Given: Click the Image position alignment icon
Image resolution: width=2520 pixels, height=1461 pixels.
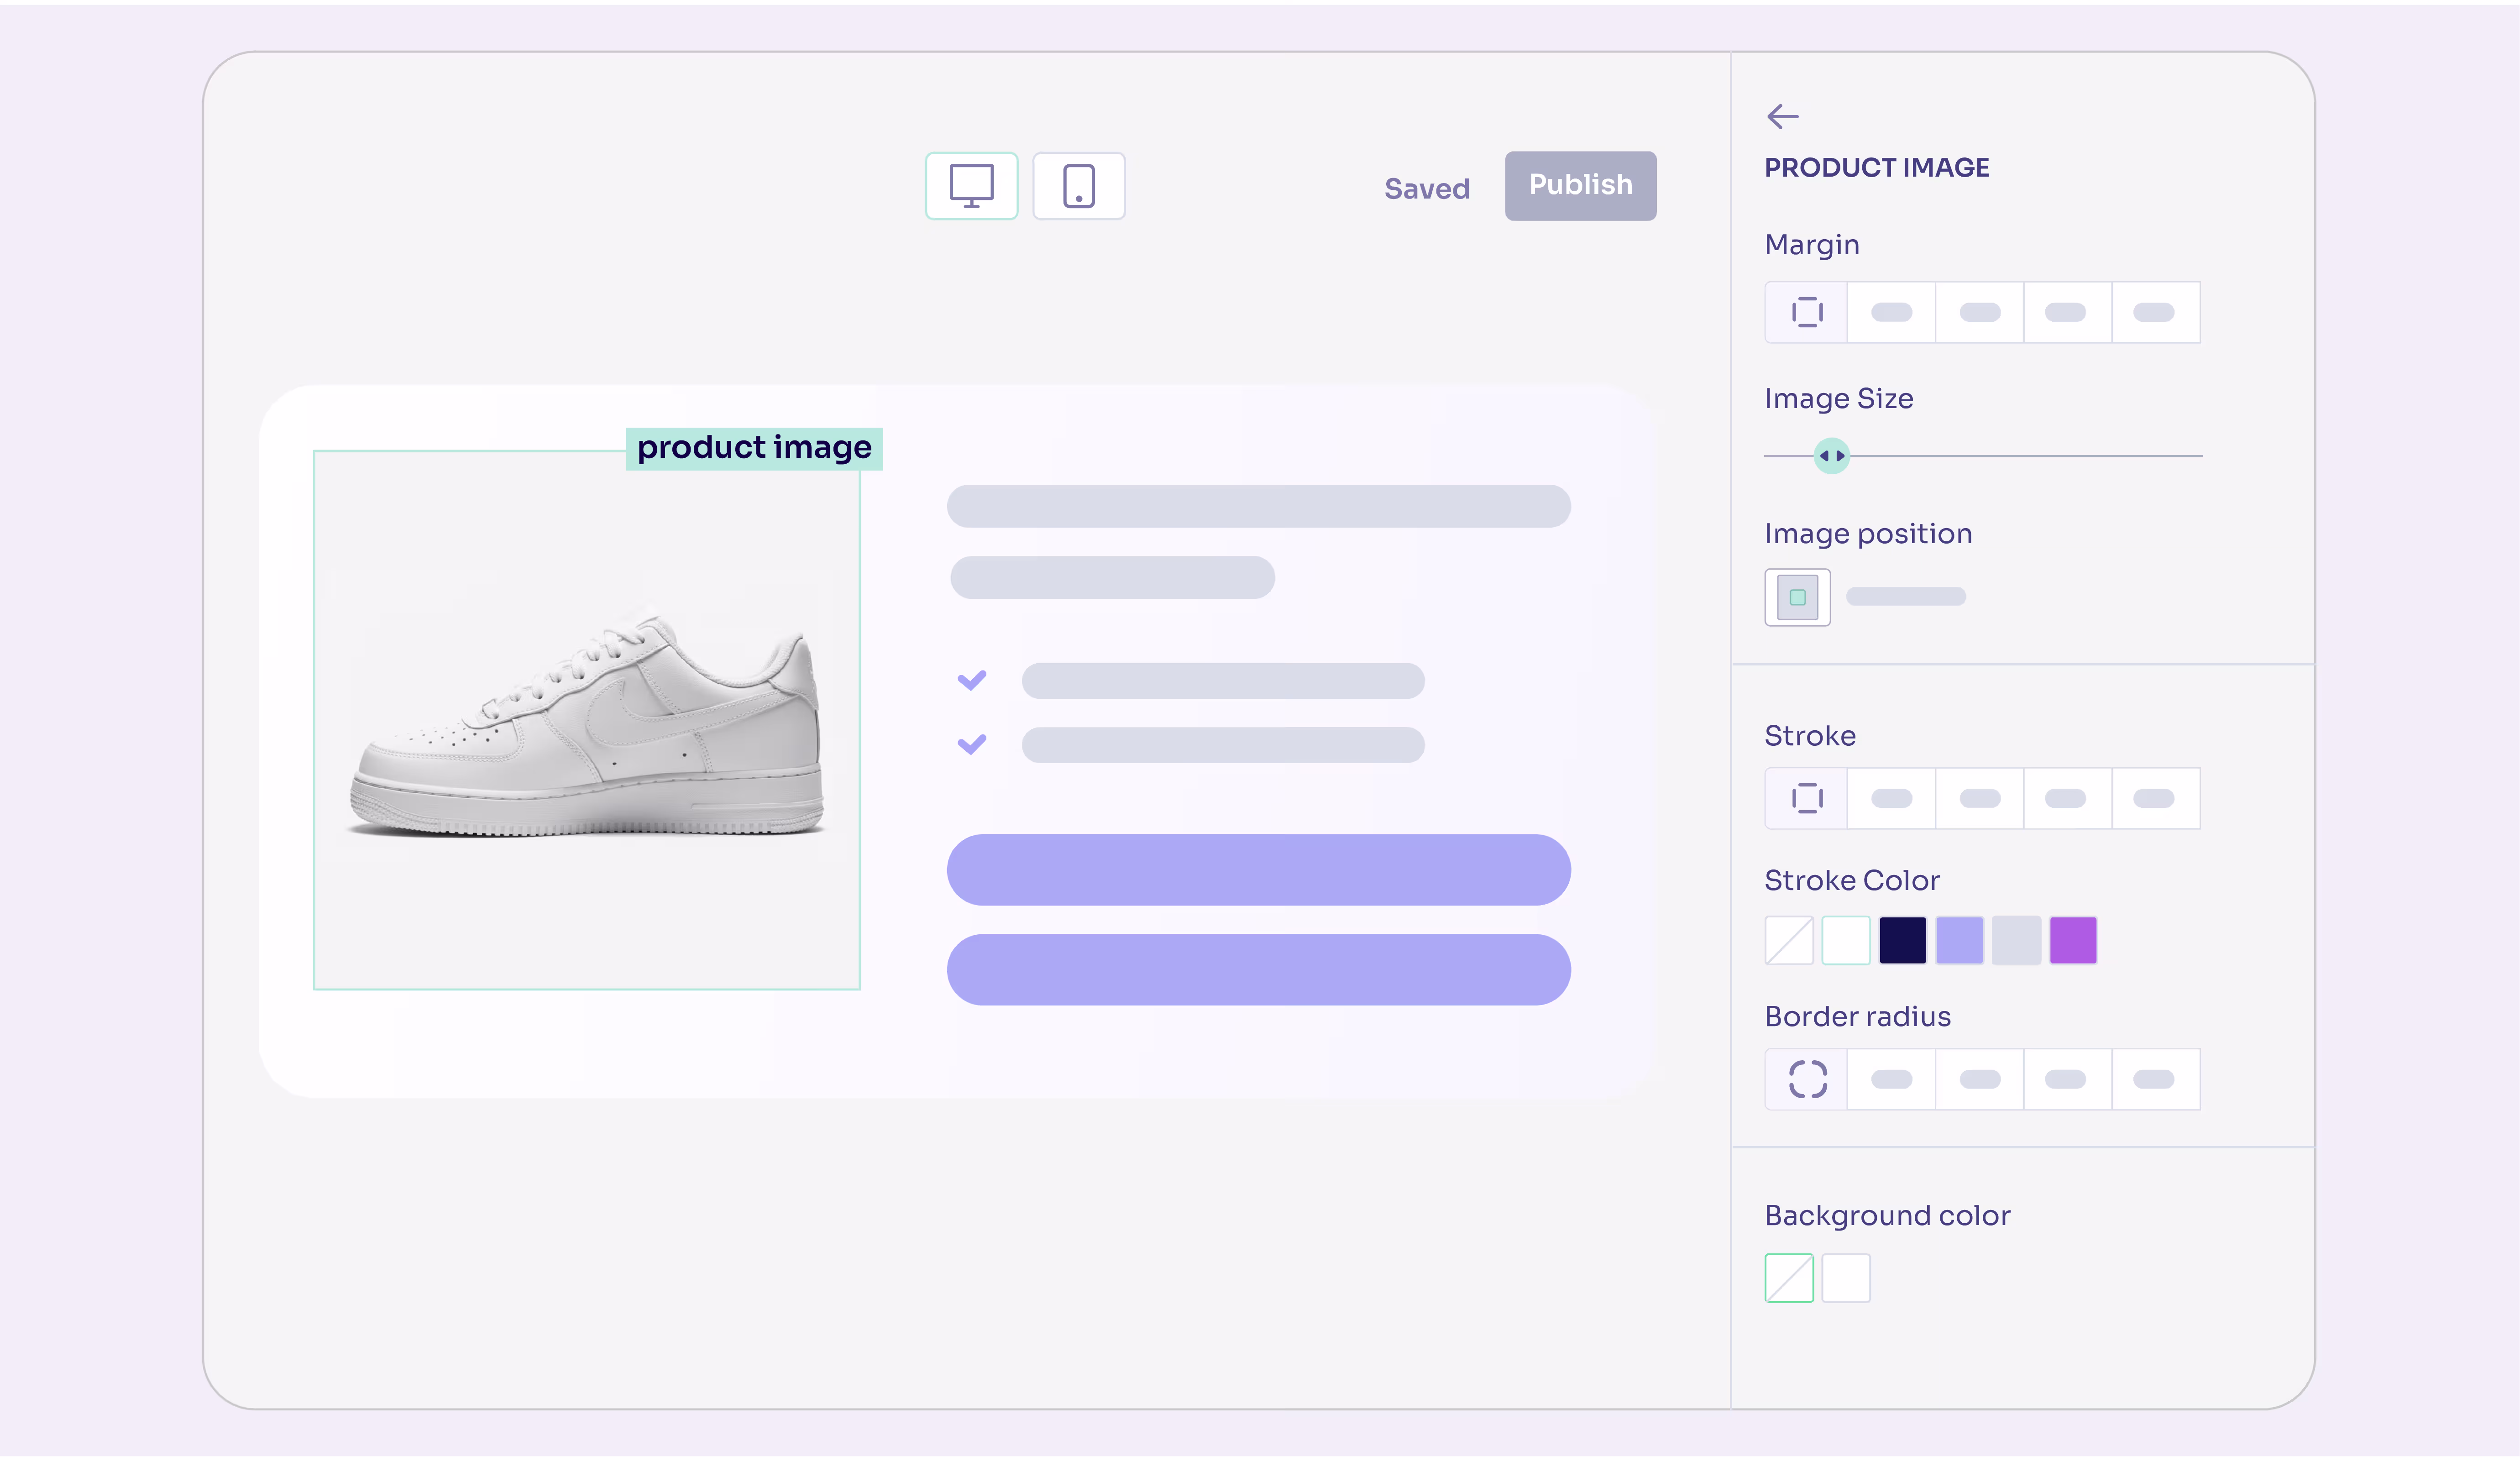Looking at the screenshot, I should tap(1797, 597).
